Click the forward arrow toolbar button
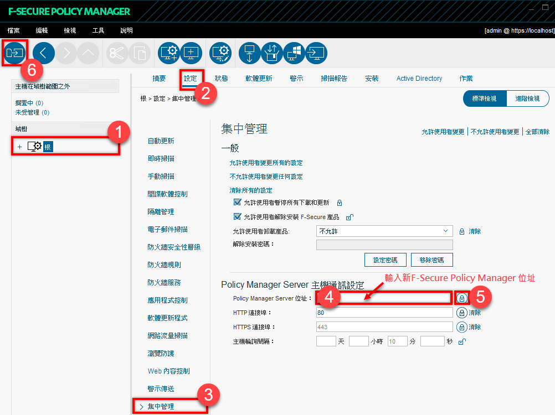 point(66,53)
